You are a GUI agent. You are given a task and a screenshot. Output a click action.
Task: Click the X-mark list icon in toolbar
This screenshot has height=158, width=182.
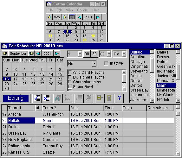46,98
